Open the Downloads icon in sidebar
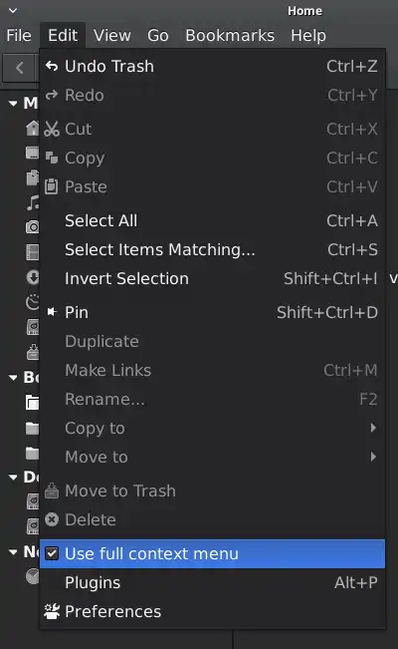 (x=33, y=277)
